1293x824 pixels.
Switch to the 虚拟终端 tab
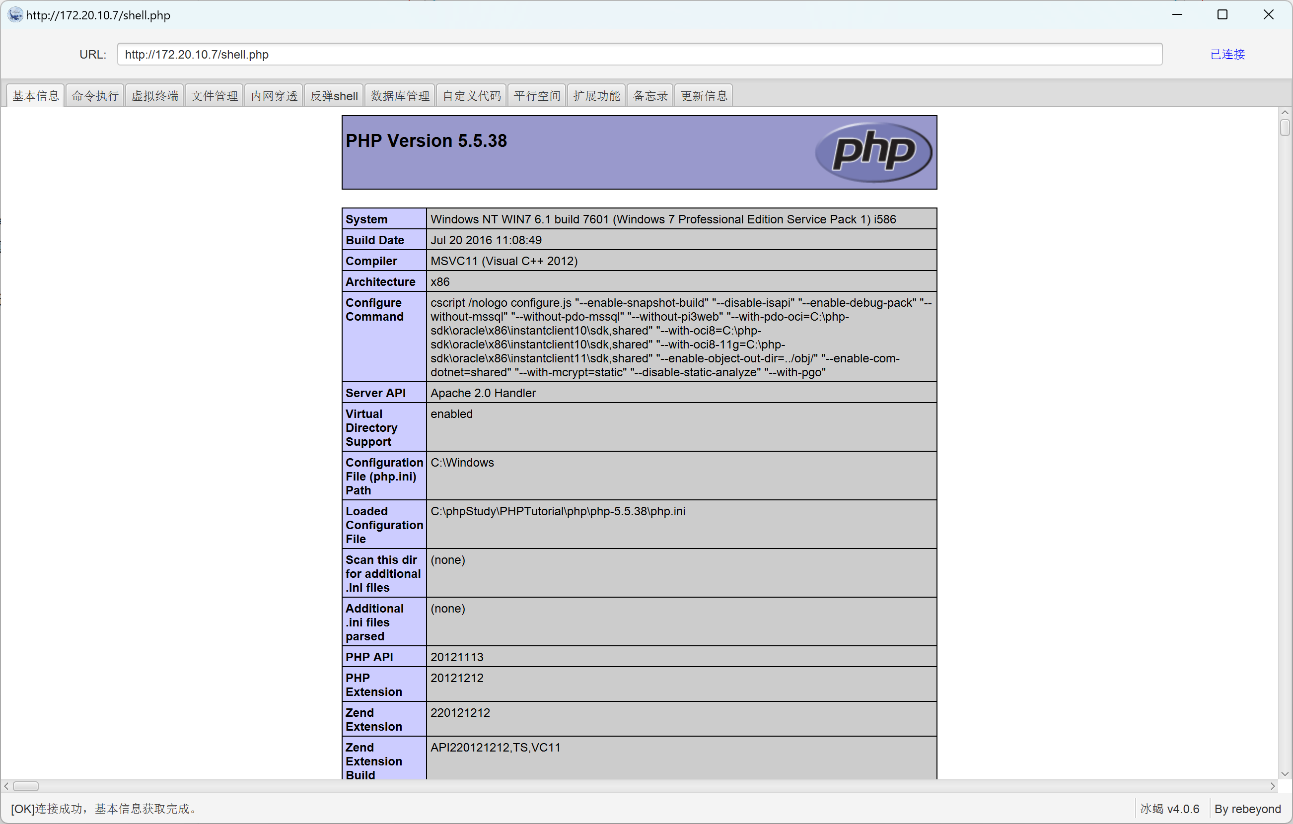click(x=154, y=96)
